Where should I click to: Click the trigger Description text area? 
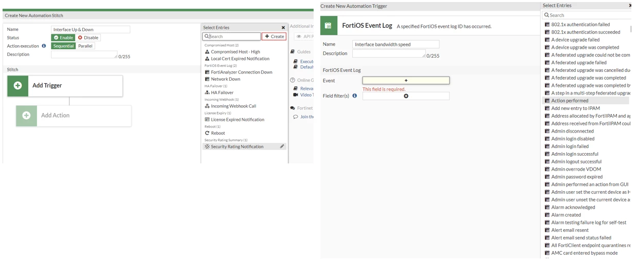tap(389, 53)
